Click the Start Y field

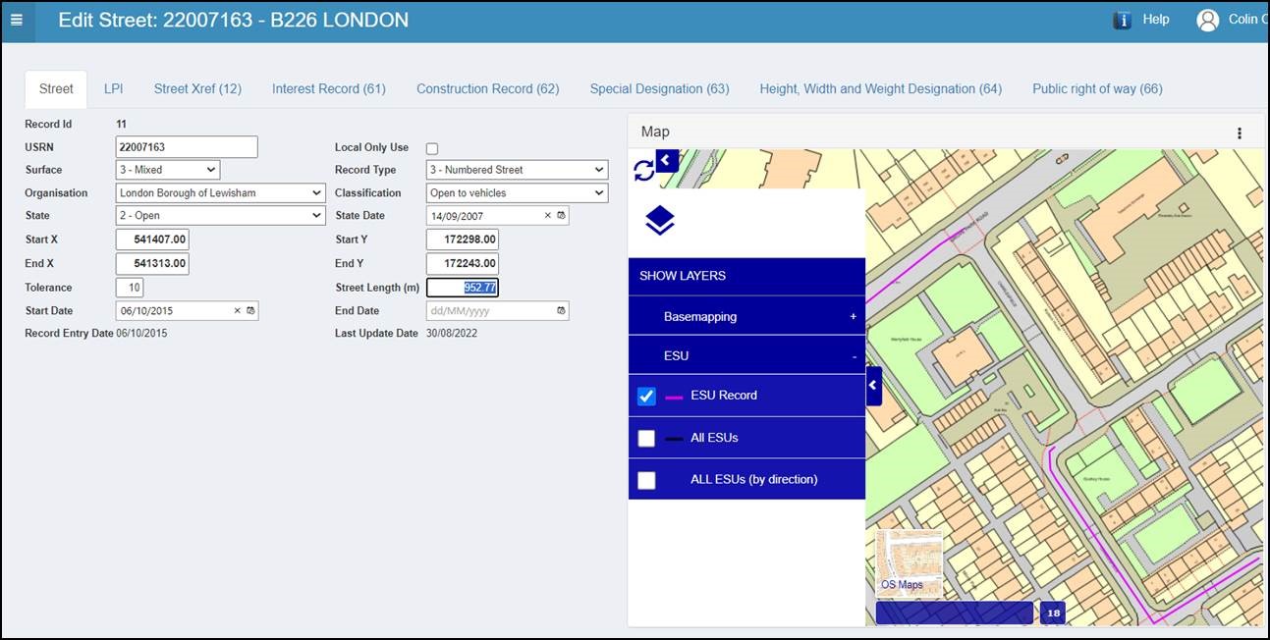coord(463,240)
